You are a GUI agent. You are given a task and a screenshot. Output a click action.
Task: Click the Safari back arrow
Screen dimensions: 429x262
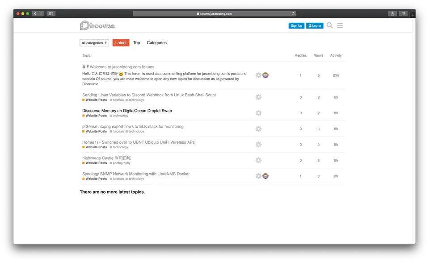[x=35, y=13]
